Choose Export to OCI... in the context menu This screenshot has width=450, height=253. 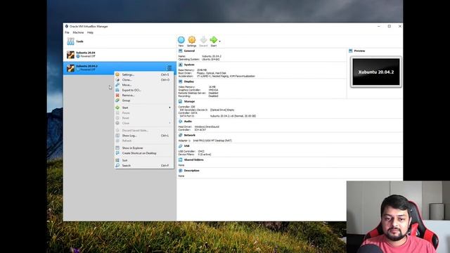(x=143, y=90)
